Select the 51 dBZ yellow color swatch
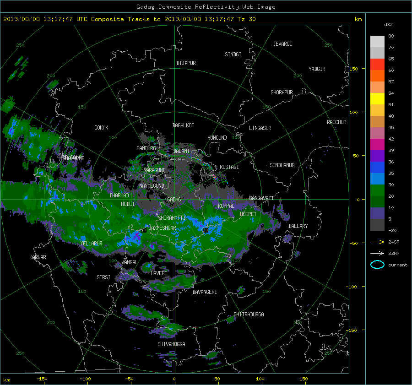 click(377, 98)
